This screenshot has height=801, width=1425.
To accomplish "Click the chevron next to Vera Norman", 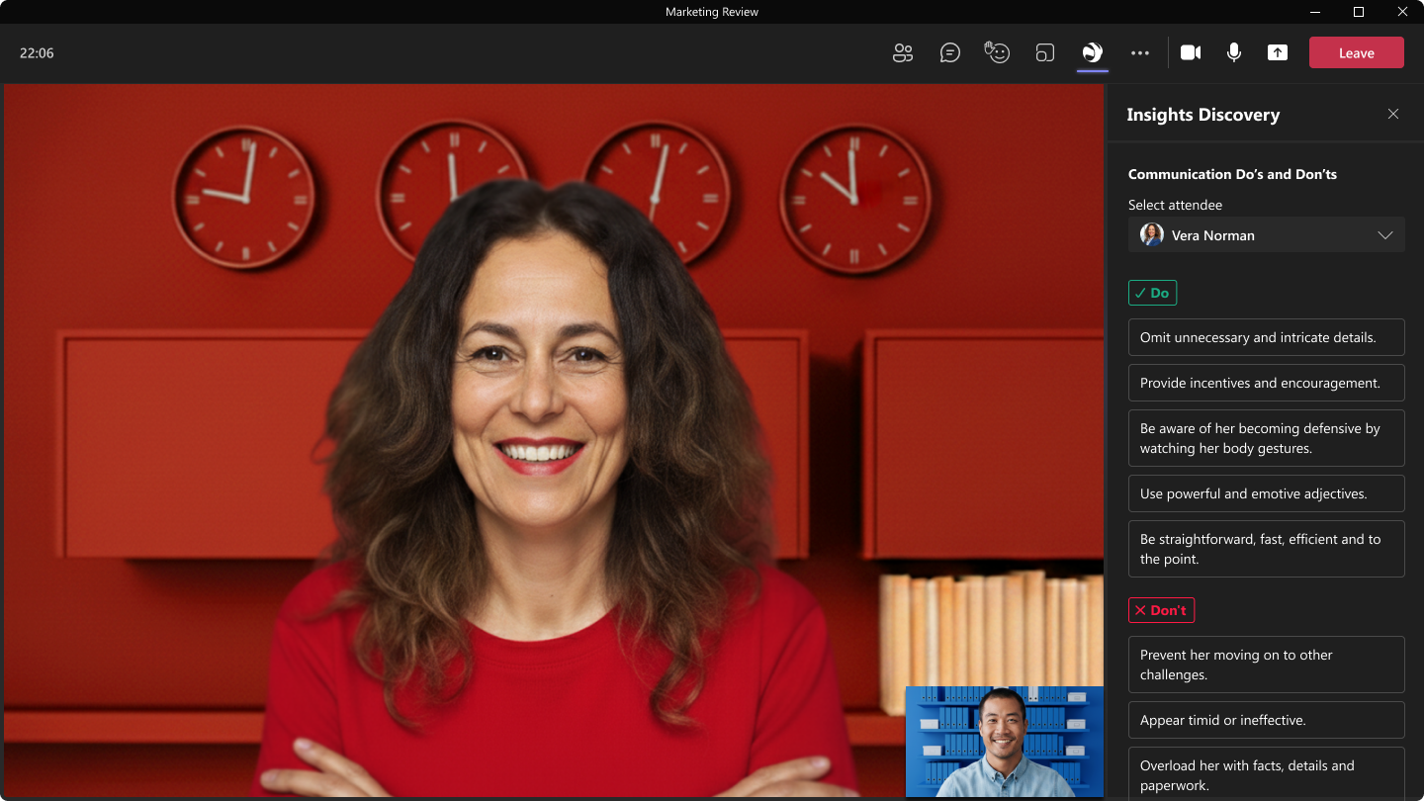I will coord(1384,235).
